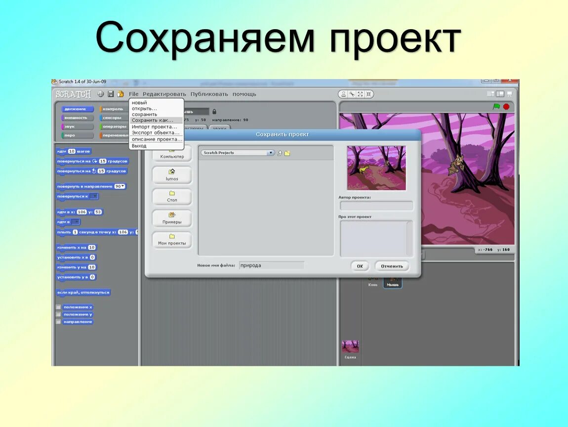Image resolution: width=568 pixels, height=427 pixels.
Task: Open dropdown in повернуться к block
Action: click(x=94, y=196)
